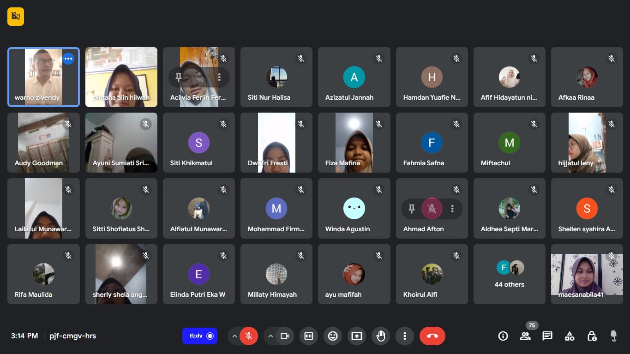Leave the call with the red hang-up button
The width and height of the screenshot is (630, 354).
(432, 336)
